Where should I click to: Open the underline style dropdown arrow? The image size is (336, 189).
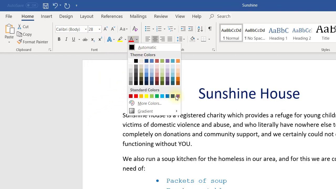(x=79, y=40)
